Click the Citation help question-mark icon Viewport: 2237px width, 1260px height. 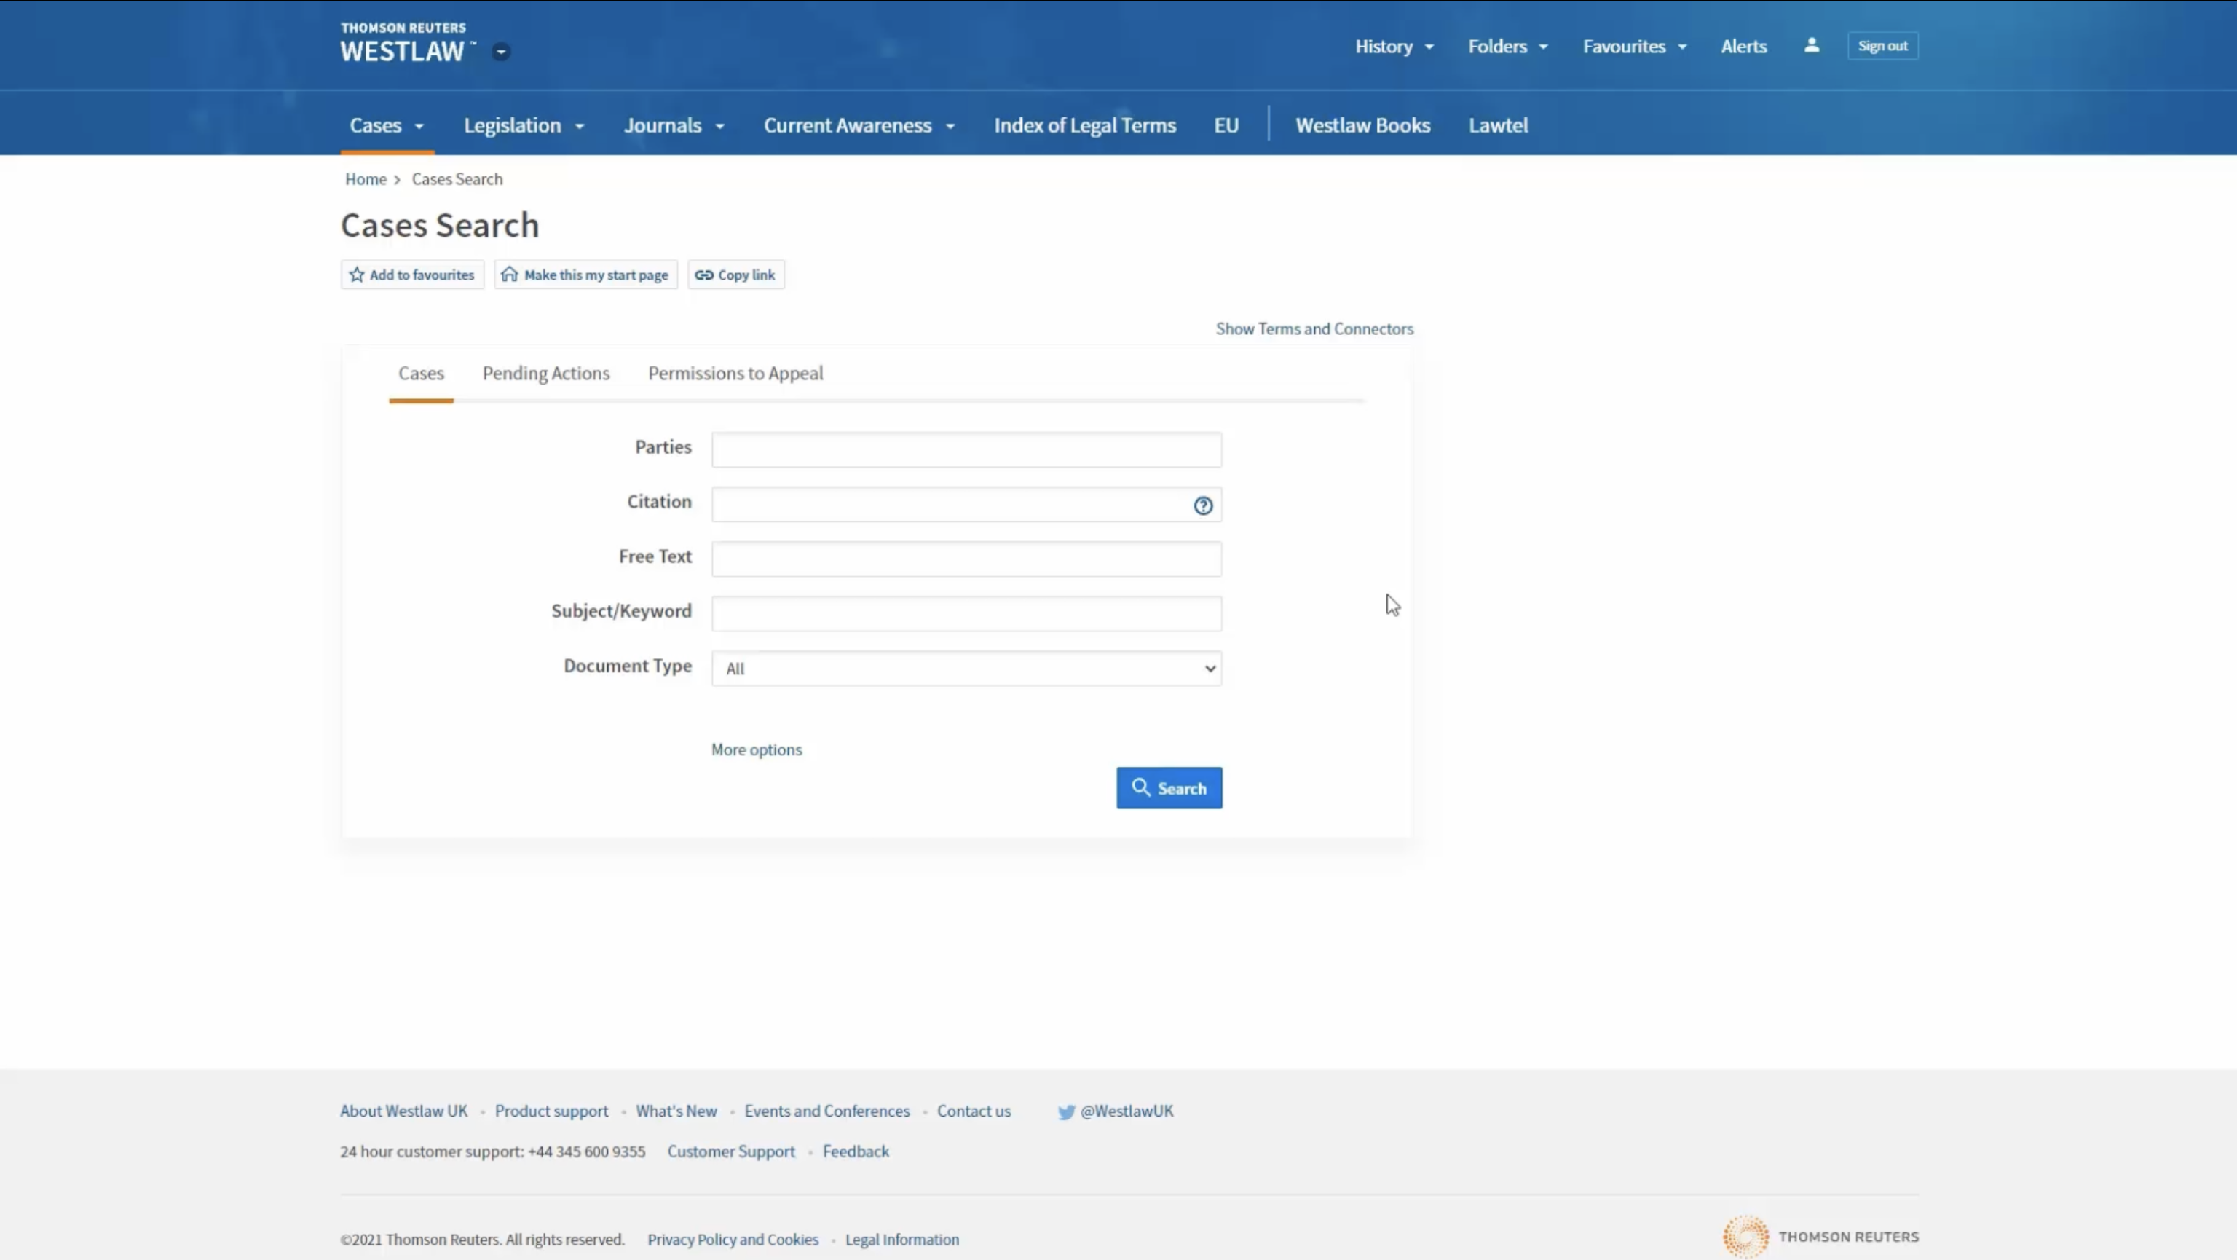point(1203,505)
